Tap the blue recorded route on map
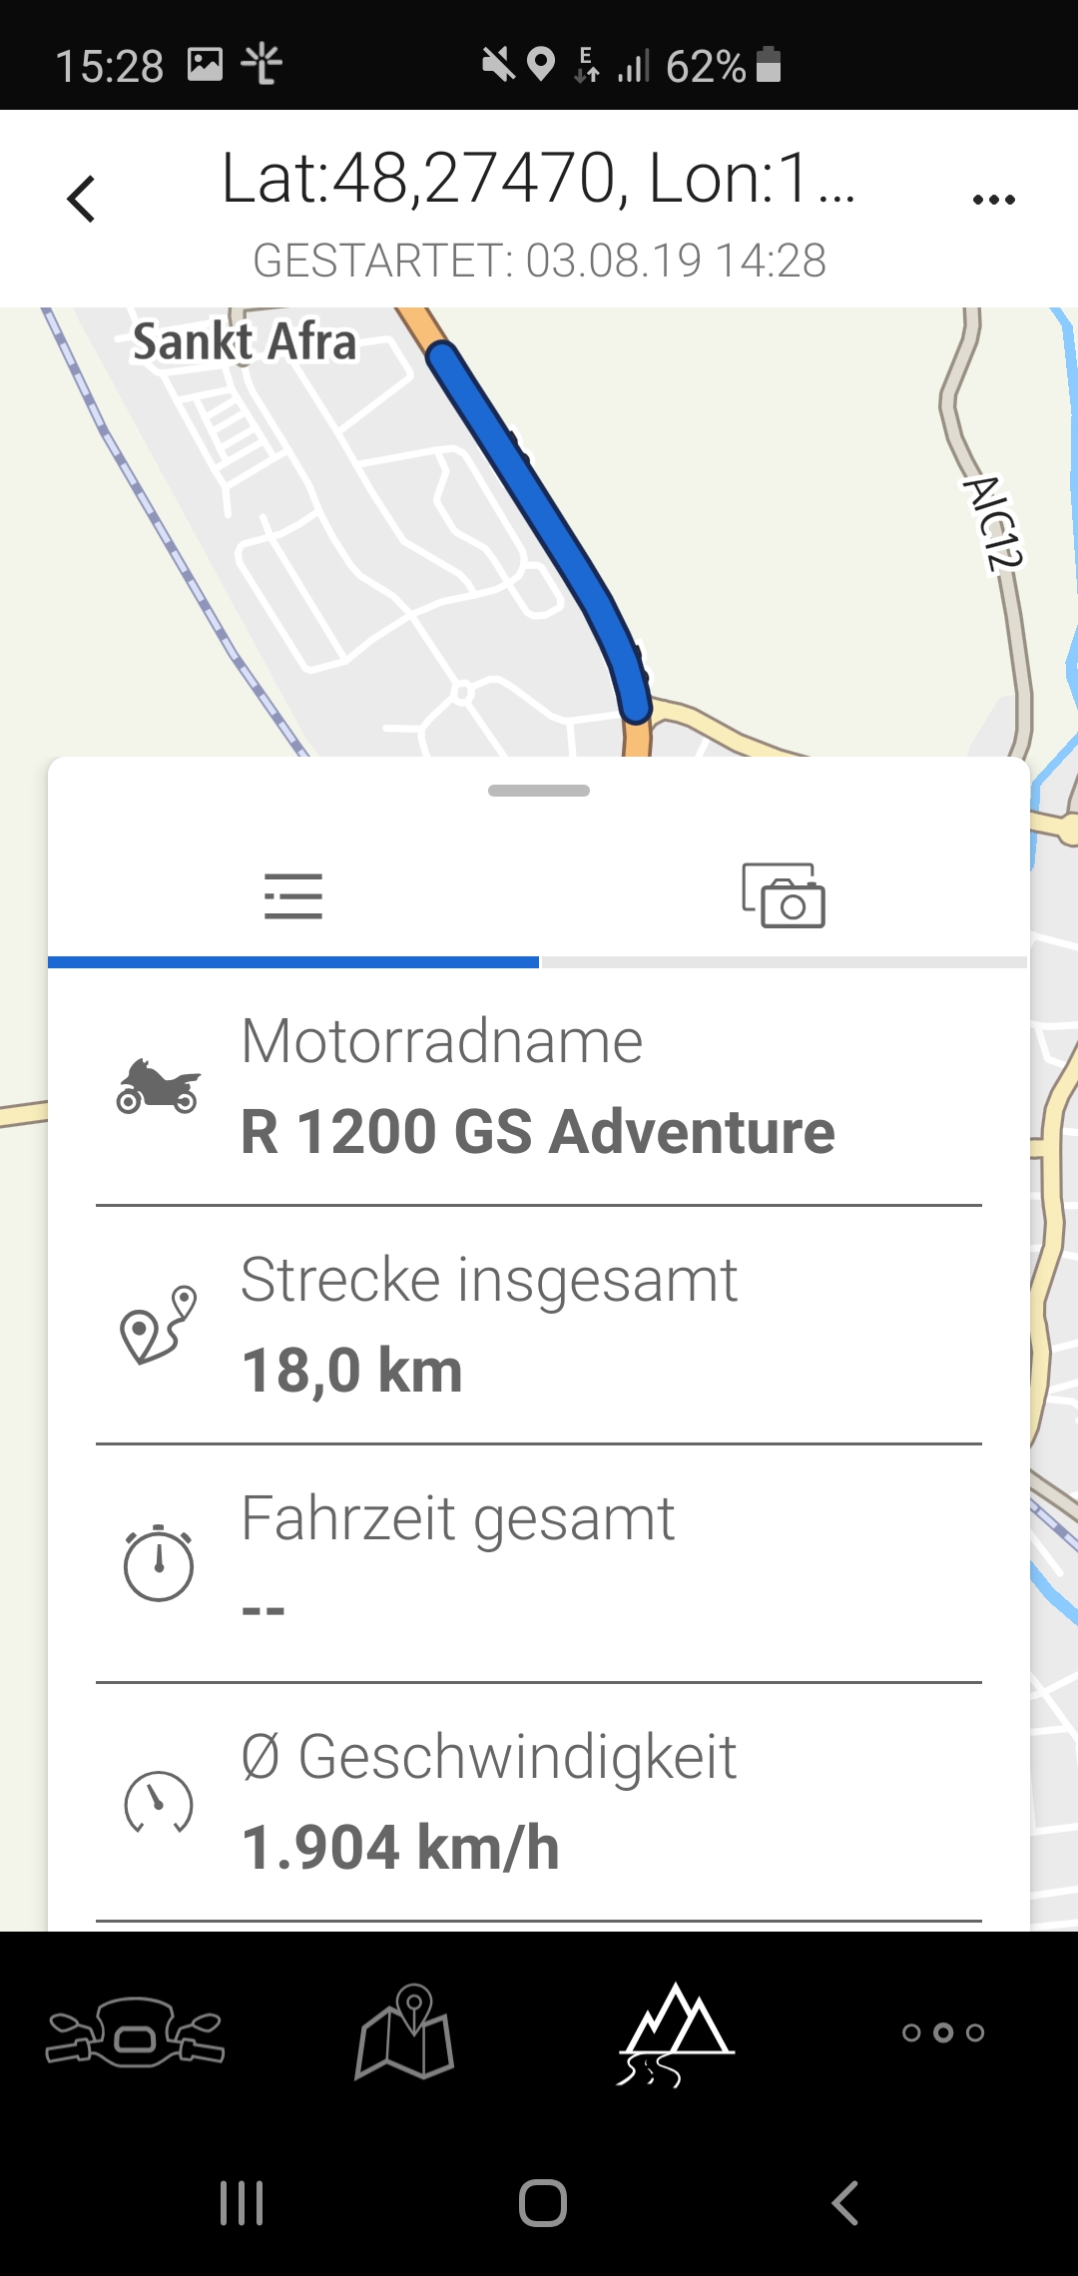 tap(539, 519)
